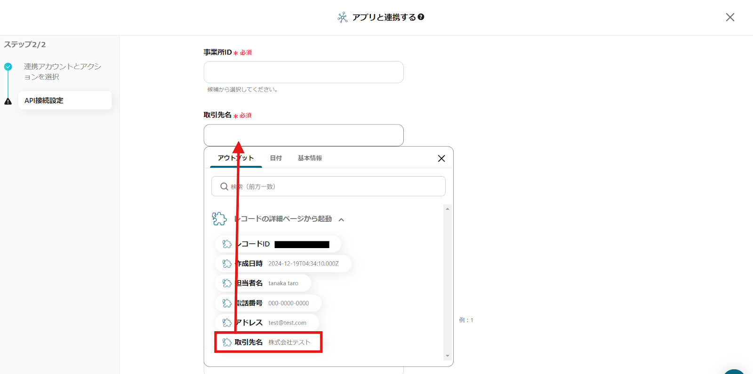Open the 連携アカウントとアクションを選択 step
753x374 pixels.
pyautogui.click(x=63, y=71)
